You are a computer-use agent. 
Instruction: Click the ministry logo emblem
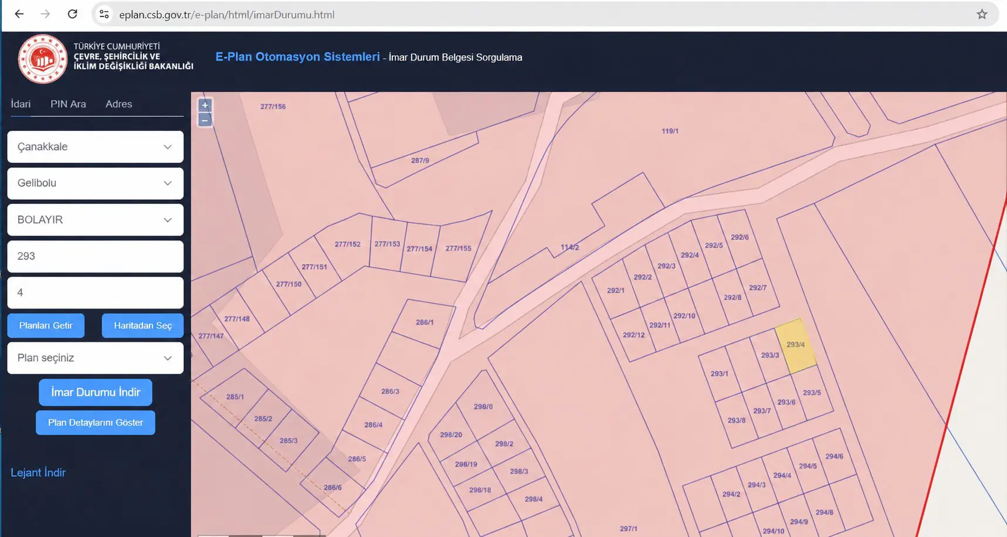[42, 59]
